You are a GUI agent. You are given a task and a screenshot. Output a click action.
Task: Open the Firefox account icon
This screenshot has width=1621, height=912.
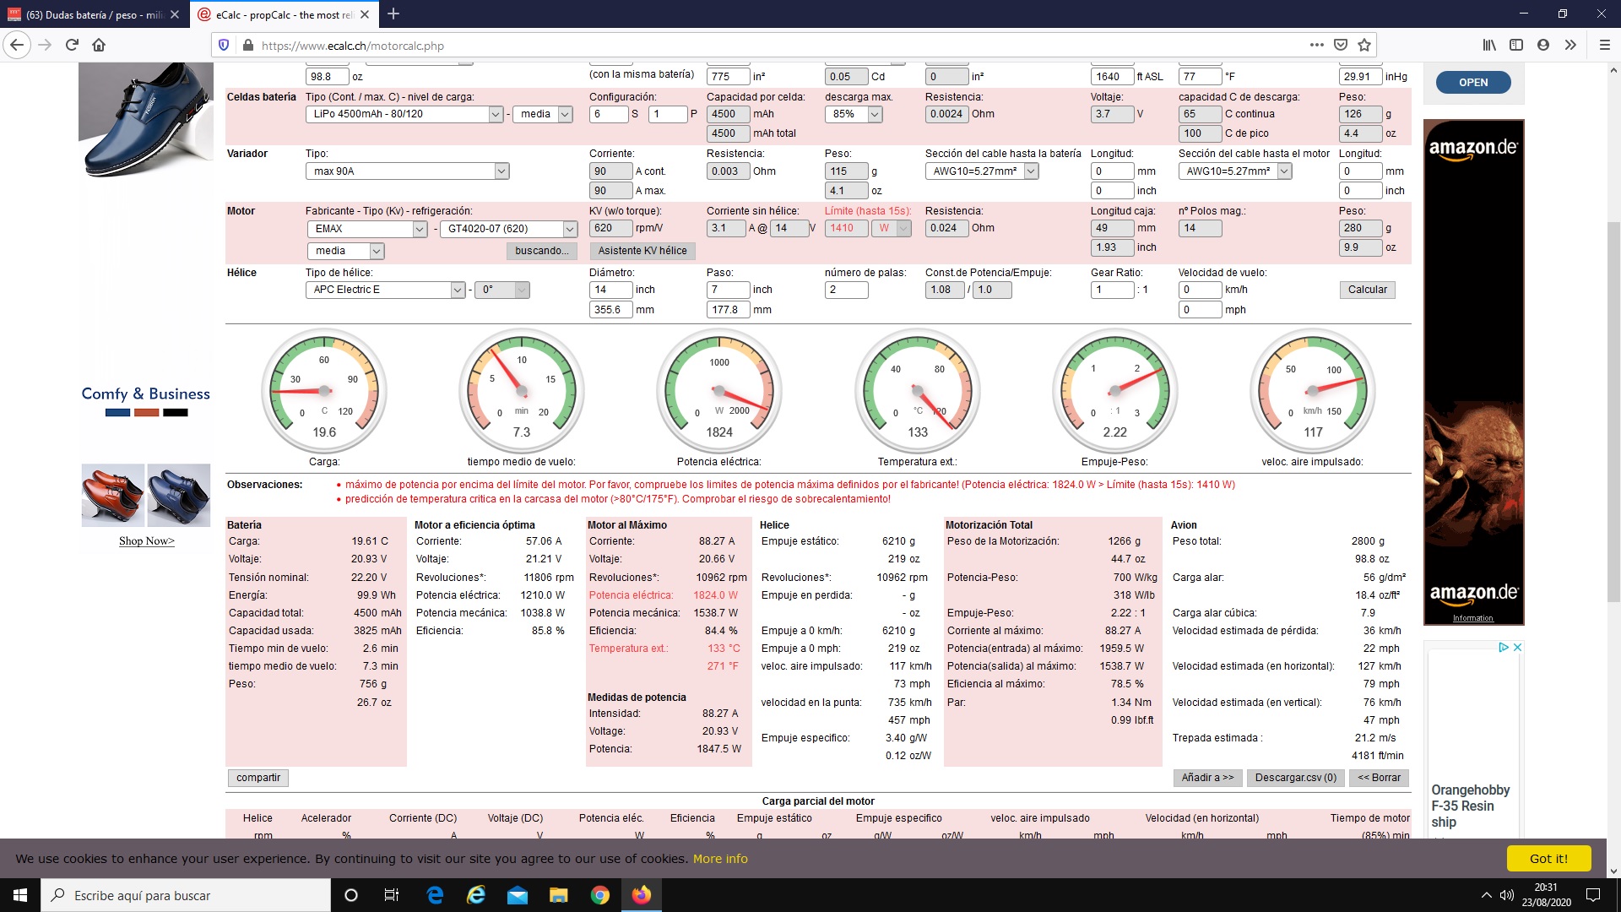(1543, 46)
